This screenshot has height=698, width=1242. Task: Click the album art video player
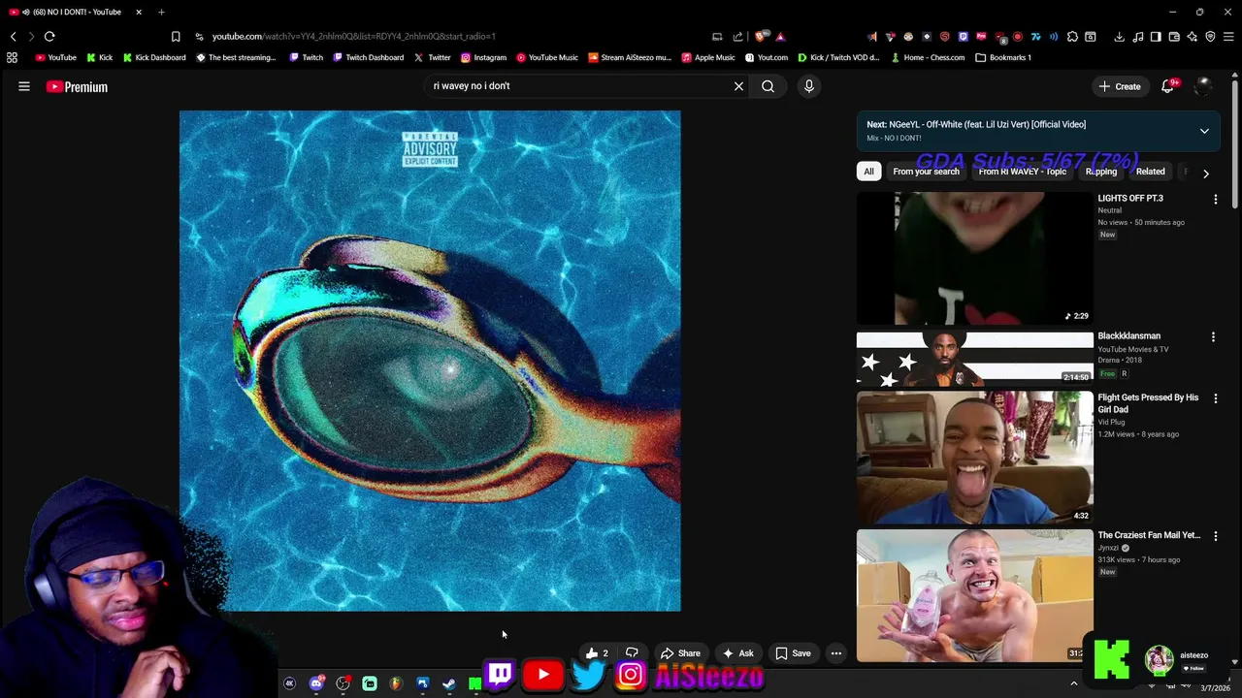pyautogui.click(x=430, y=361)
